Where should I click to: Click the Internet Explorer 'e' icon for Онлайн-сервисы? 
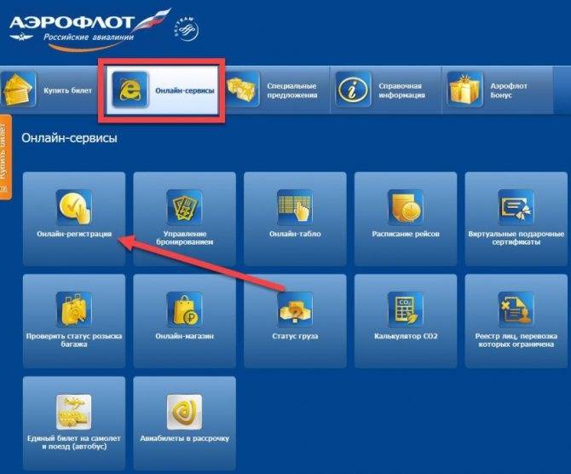[x=130, y=90]
